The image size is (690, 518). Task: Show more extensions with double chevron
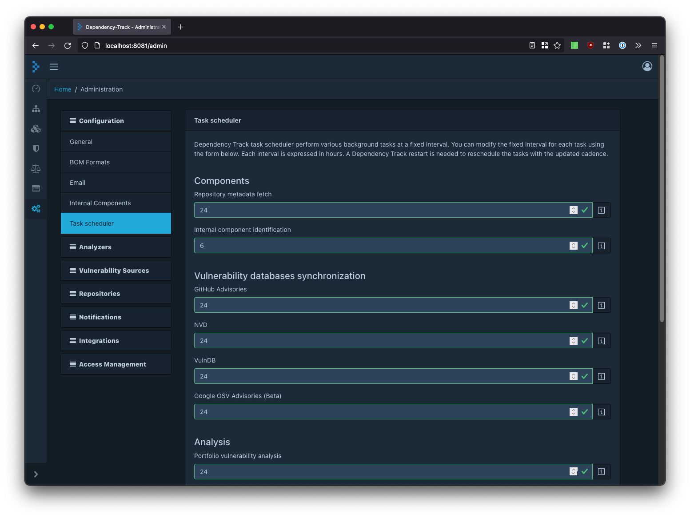(x=638, y=45)
